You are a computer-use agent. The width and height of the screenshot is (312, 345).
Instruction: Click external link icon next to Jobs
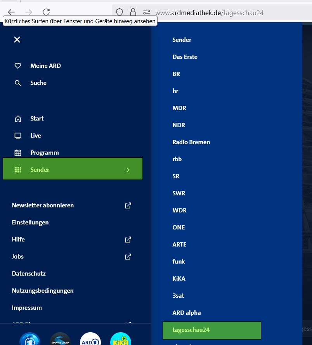pyautogui.click(x=128, y=257)
